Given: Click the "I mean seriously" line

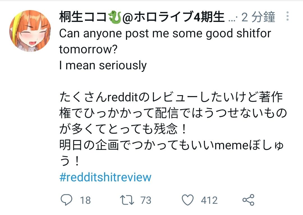Looking at the screenshot, I should [x=103, y=66].
